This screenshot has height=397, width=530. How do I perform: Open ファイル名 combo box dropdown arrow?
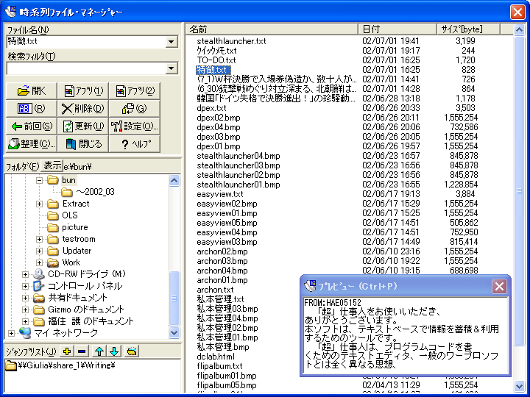tap(172, 41)
